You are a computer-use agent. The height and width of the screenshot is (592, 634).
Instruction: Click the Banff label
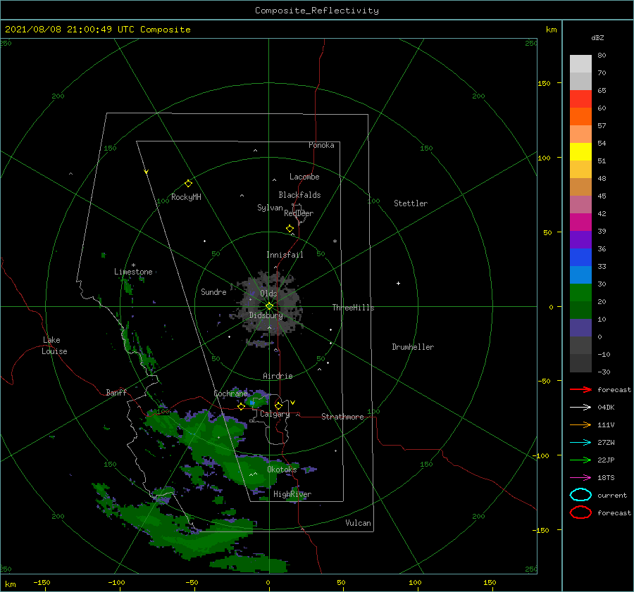pos(116,392)
